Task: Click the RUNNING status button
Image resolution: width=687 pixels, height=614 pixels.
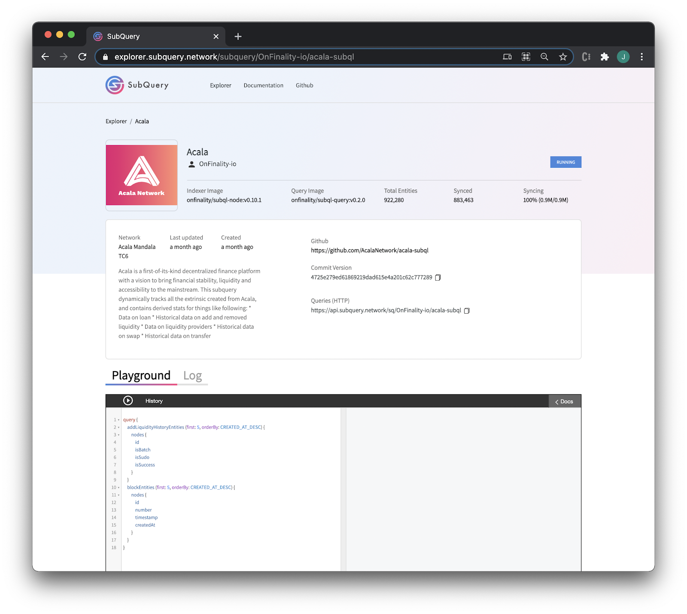Action: [565, 162]
